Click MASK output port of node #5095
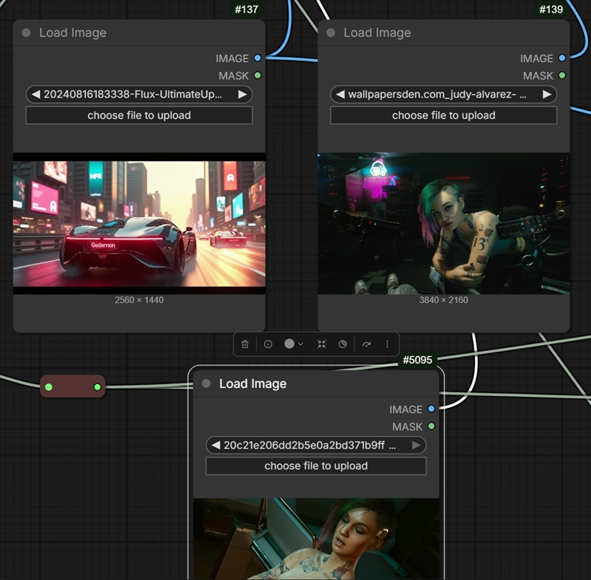The width and height of the screenshot is (591, 580). click(x=431, y=426)
